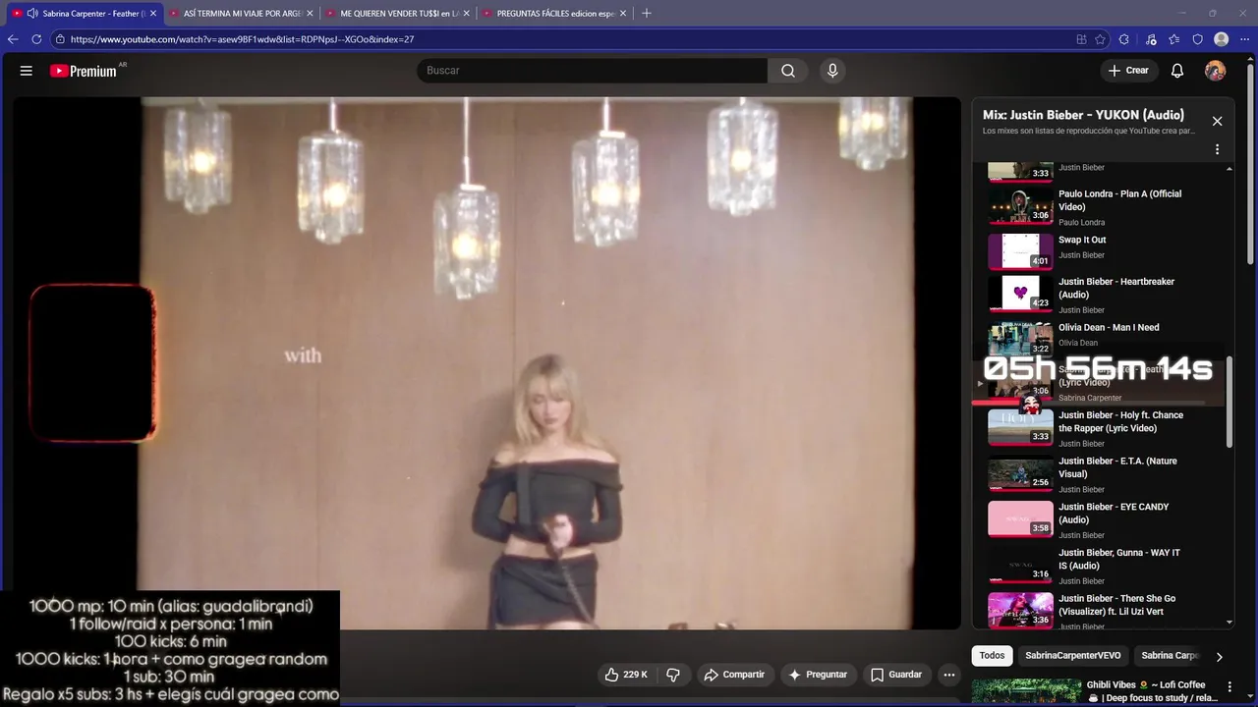Open options for Ghibli Vibes video
The image size is (1258, 707).
(1229, 686)
